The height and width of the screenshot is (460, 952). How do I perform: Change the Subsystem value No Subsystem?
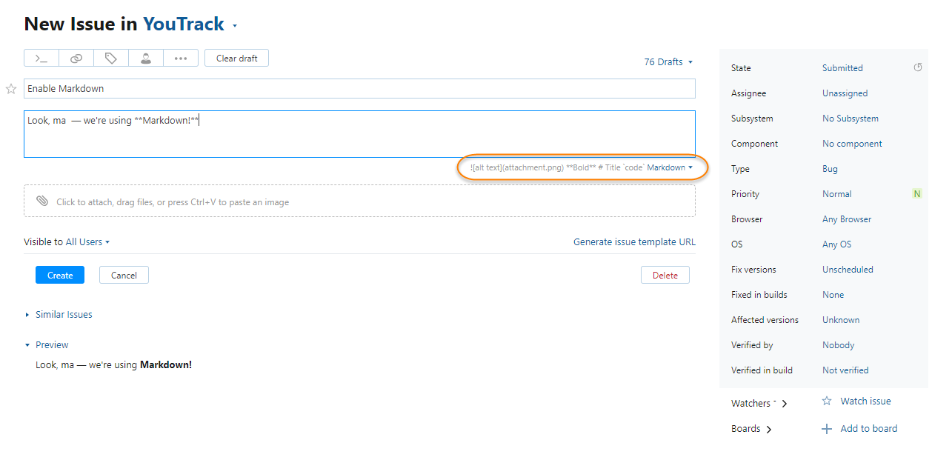click(851, 119)
